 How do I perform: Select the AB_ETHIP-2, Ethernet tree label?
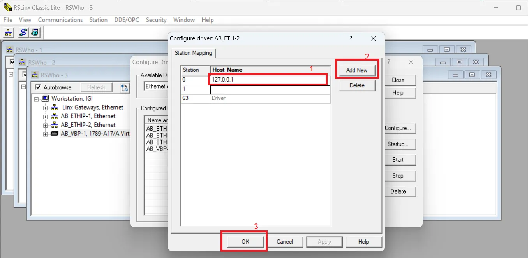click(88, 125)
